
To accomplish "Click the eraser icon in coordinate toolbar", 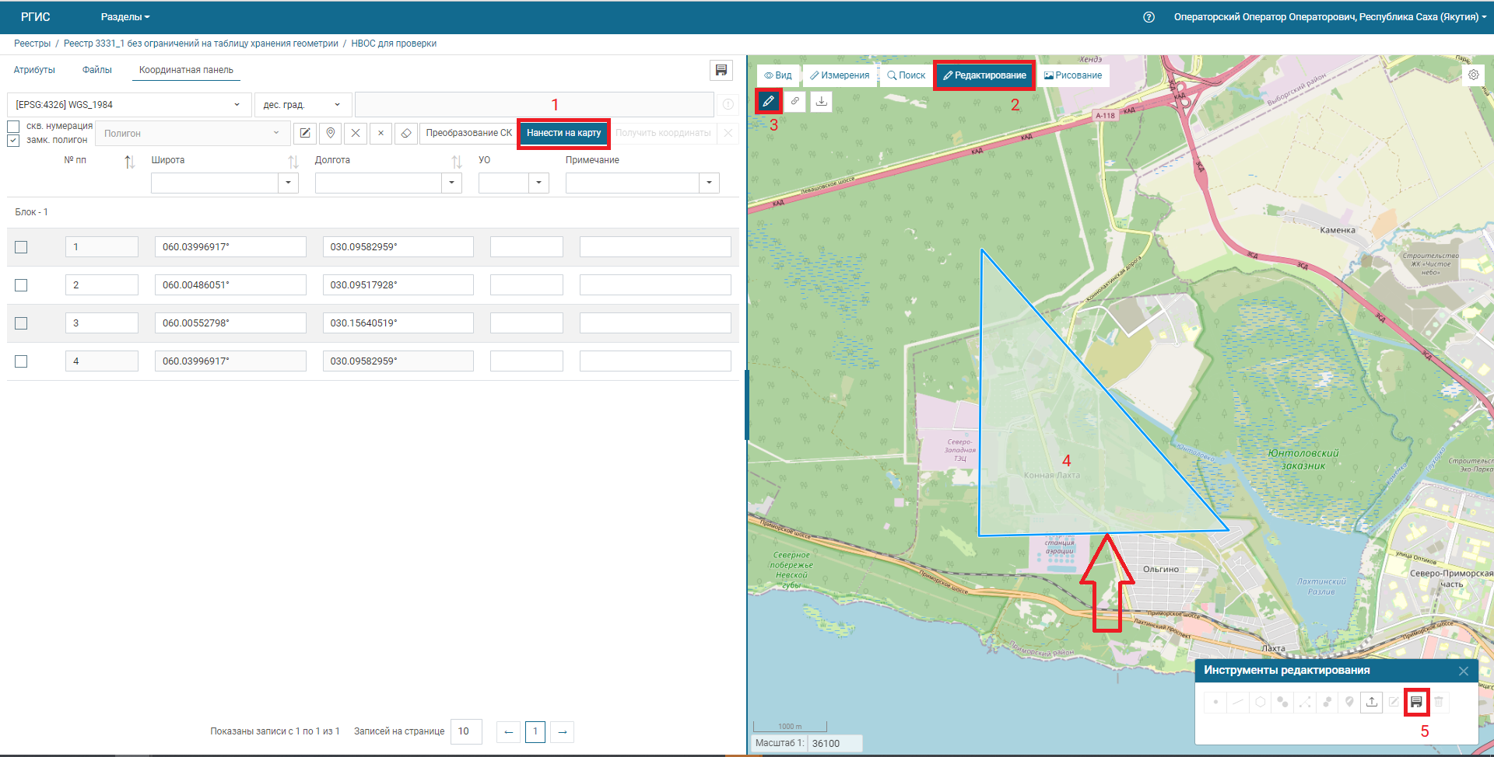I will 406,133.
